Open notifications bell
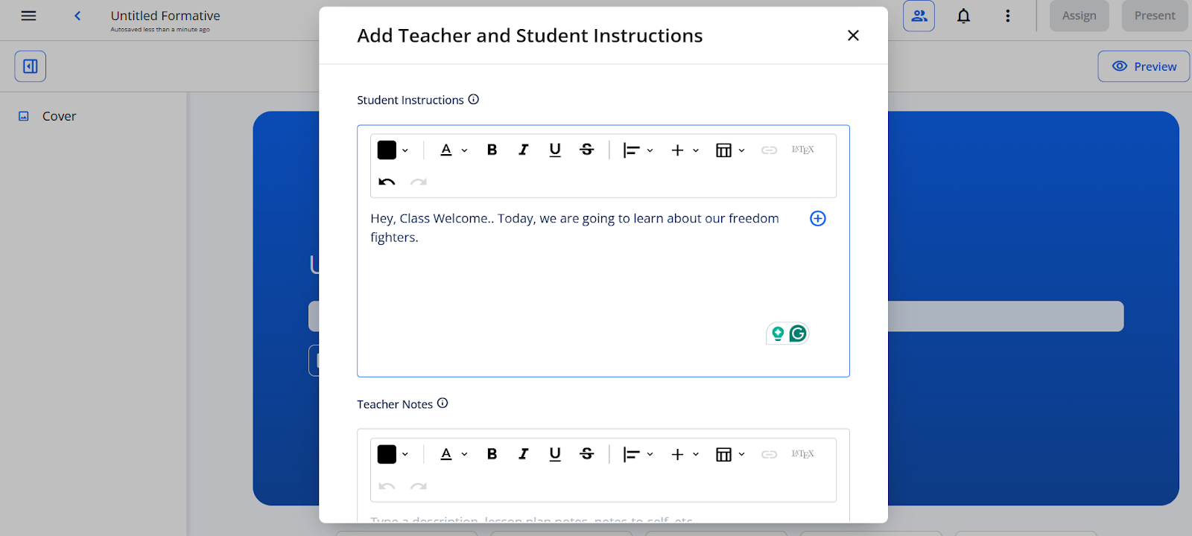Screen dimensions: 1192x536 [963, 16]
